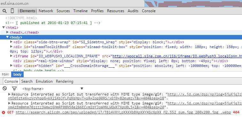Open the top Console tab
The image size is (242, 117).
[x=149, y=11]
